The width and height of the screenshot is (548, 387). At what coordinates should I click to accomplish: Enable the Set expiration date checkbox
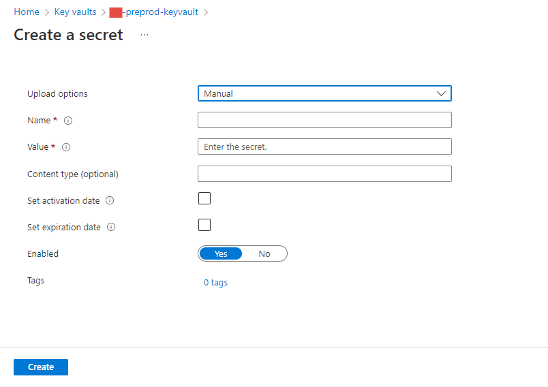[x=204, y=225]
